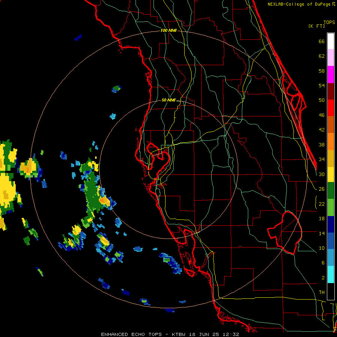Click the cyan swatch near legend bottom

331,274
